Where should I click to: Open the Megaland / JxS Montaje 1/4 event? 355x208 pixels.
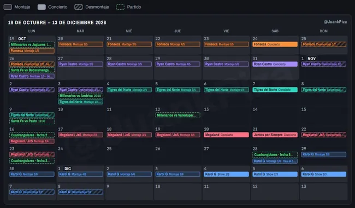click(32, 141)
